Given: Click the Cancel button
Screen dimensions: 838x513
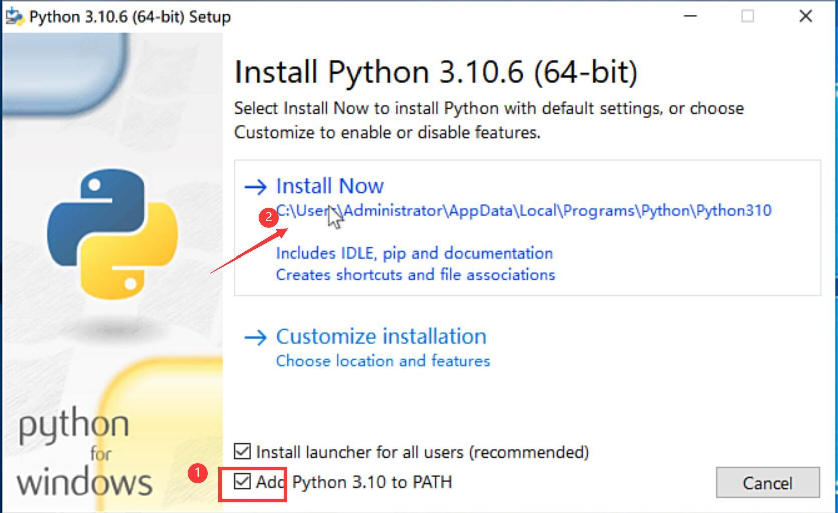Looking at the screenshot, I should tap(768, 483).
